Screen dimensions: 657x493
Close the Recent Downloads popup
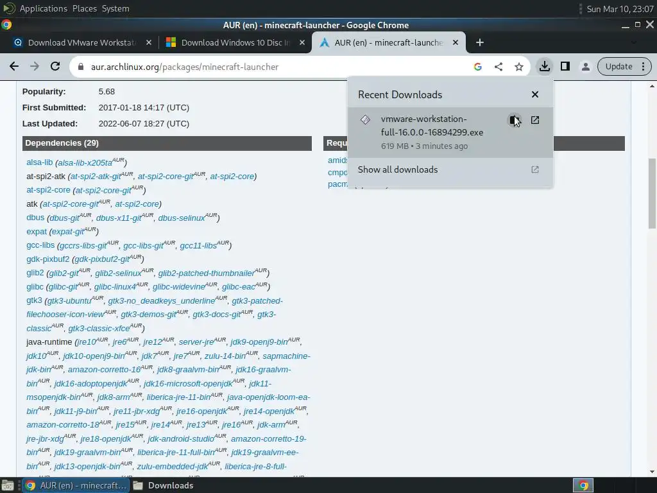click(x=534, y=94)
